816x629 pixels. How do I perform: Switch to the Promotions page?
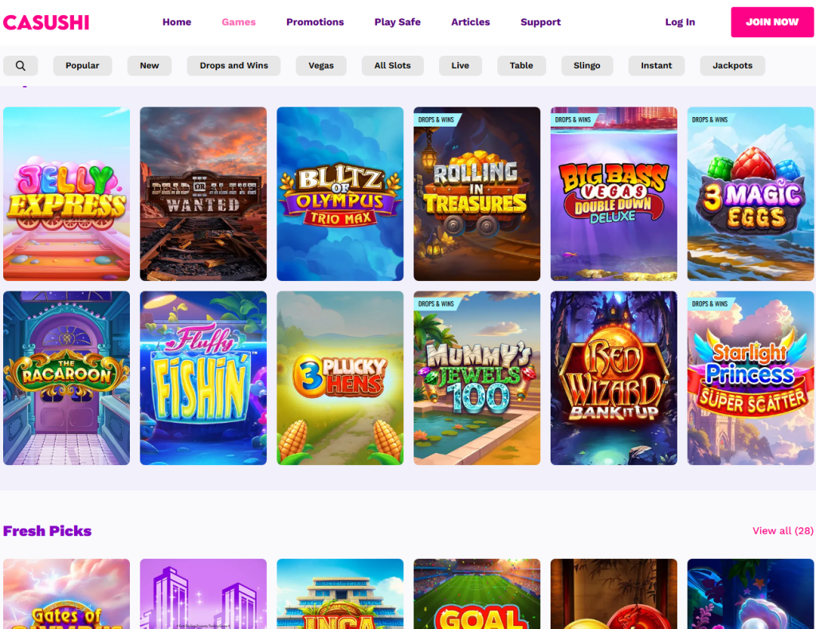[x=315, y=22]
